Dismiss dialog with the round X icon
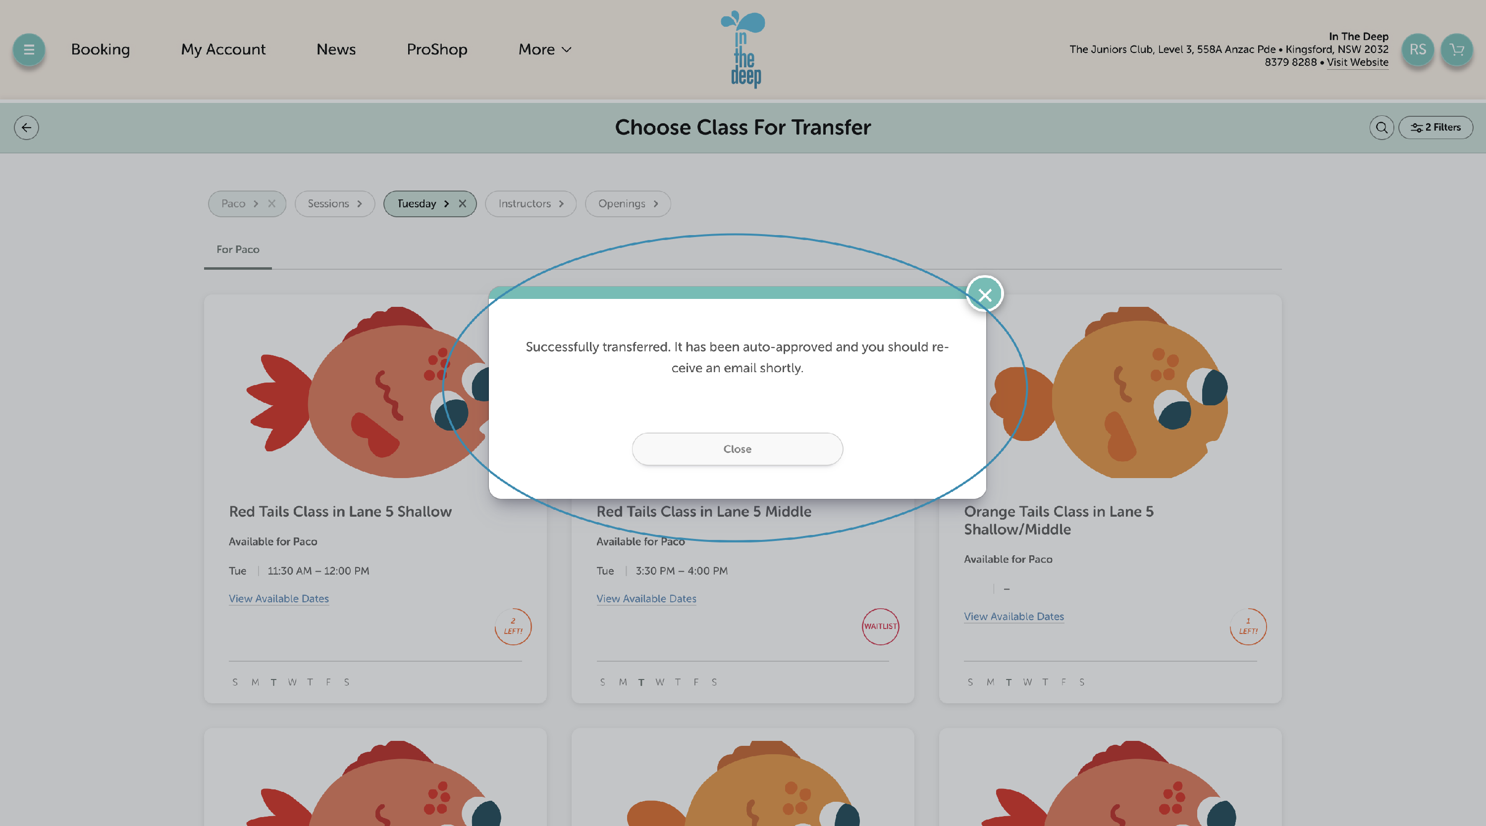 tap(985, 294)
